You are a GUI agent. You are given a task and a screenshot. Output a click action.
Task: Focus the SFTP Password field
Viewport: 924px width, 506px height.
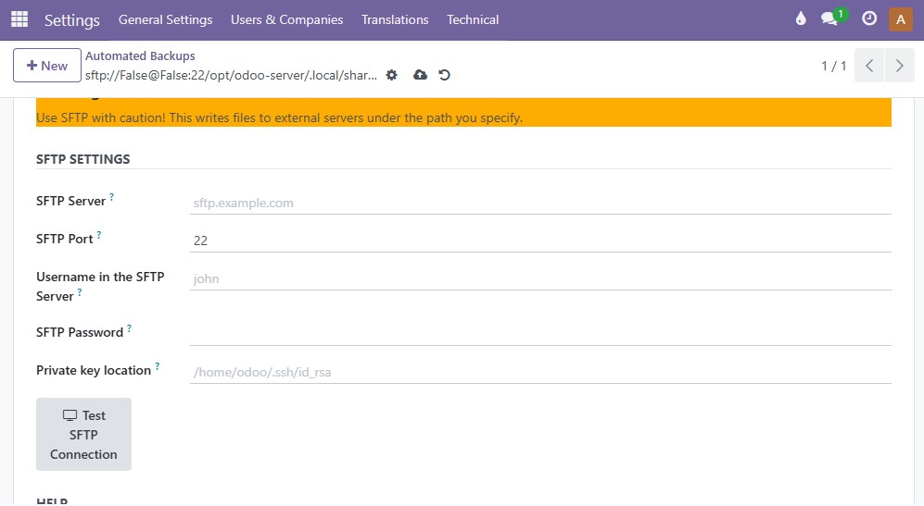539,333
